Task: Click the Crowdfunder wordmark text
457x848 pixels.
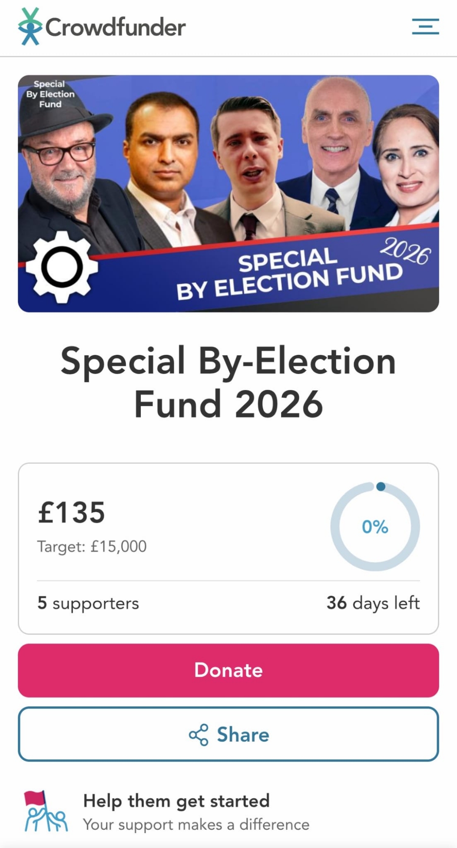Action: coord(115,28)
